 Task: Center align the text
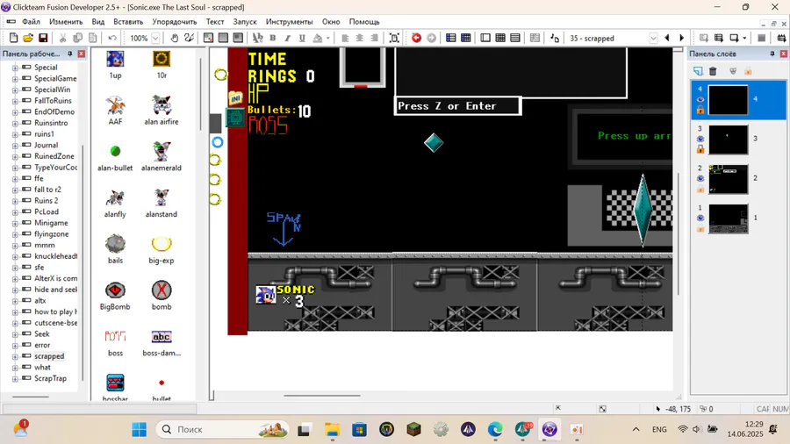(x=359, y=39)
